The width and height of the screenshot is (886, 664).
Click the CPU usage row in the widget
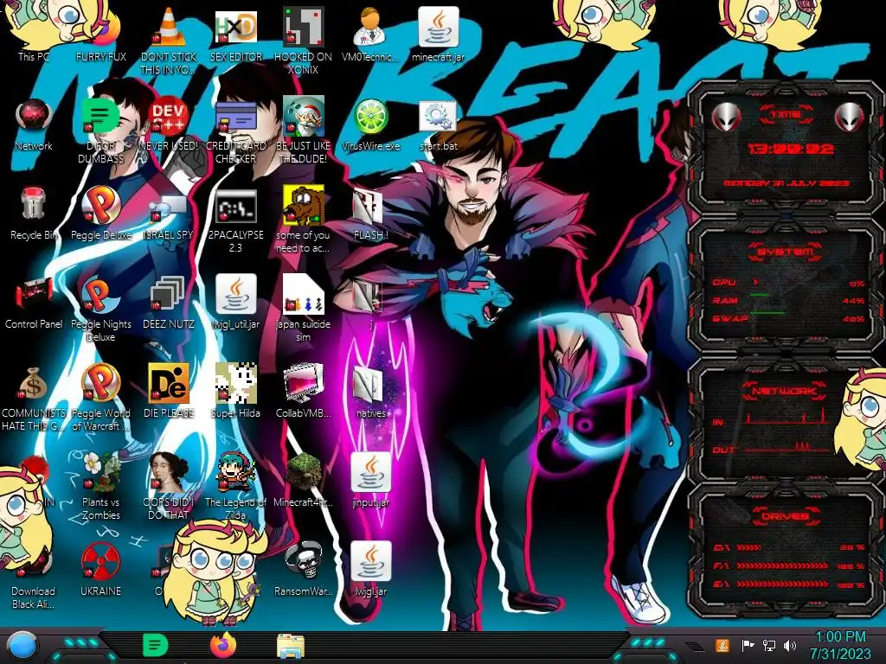point(788,283)
